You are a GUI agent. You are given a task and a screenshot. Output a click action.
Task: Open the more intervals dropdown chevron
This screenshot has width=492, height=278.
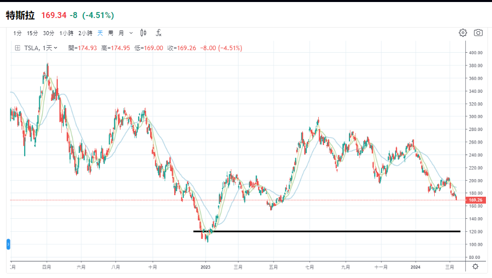131,33
